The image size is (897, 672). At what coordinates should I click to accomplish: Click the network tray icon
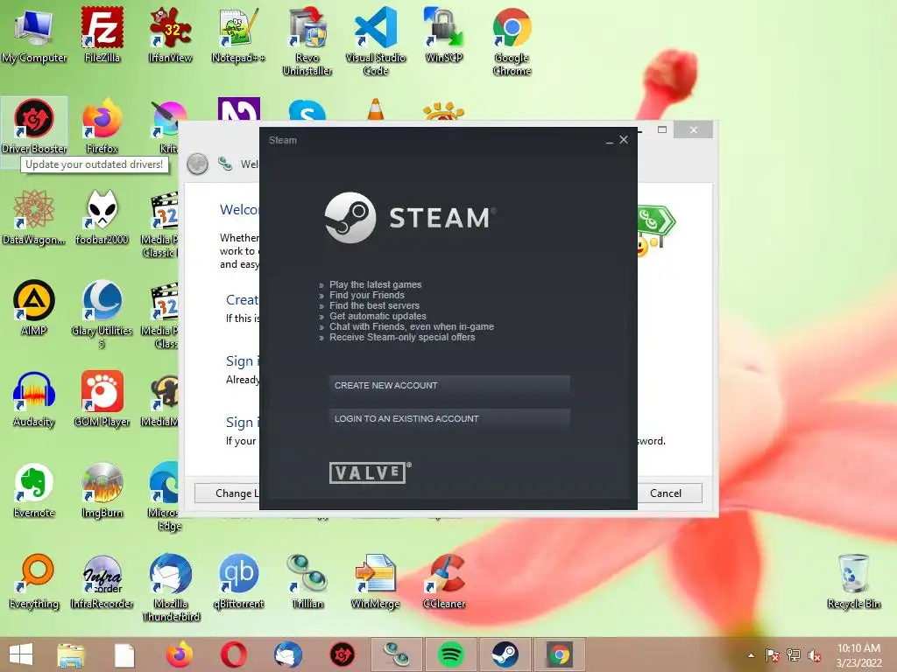click(794, 655)
